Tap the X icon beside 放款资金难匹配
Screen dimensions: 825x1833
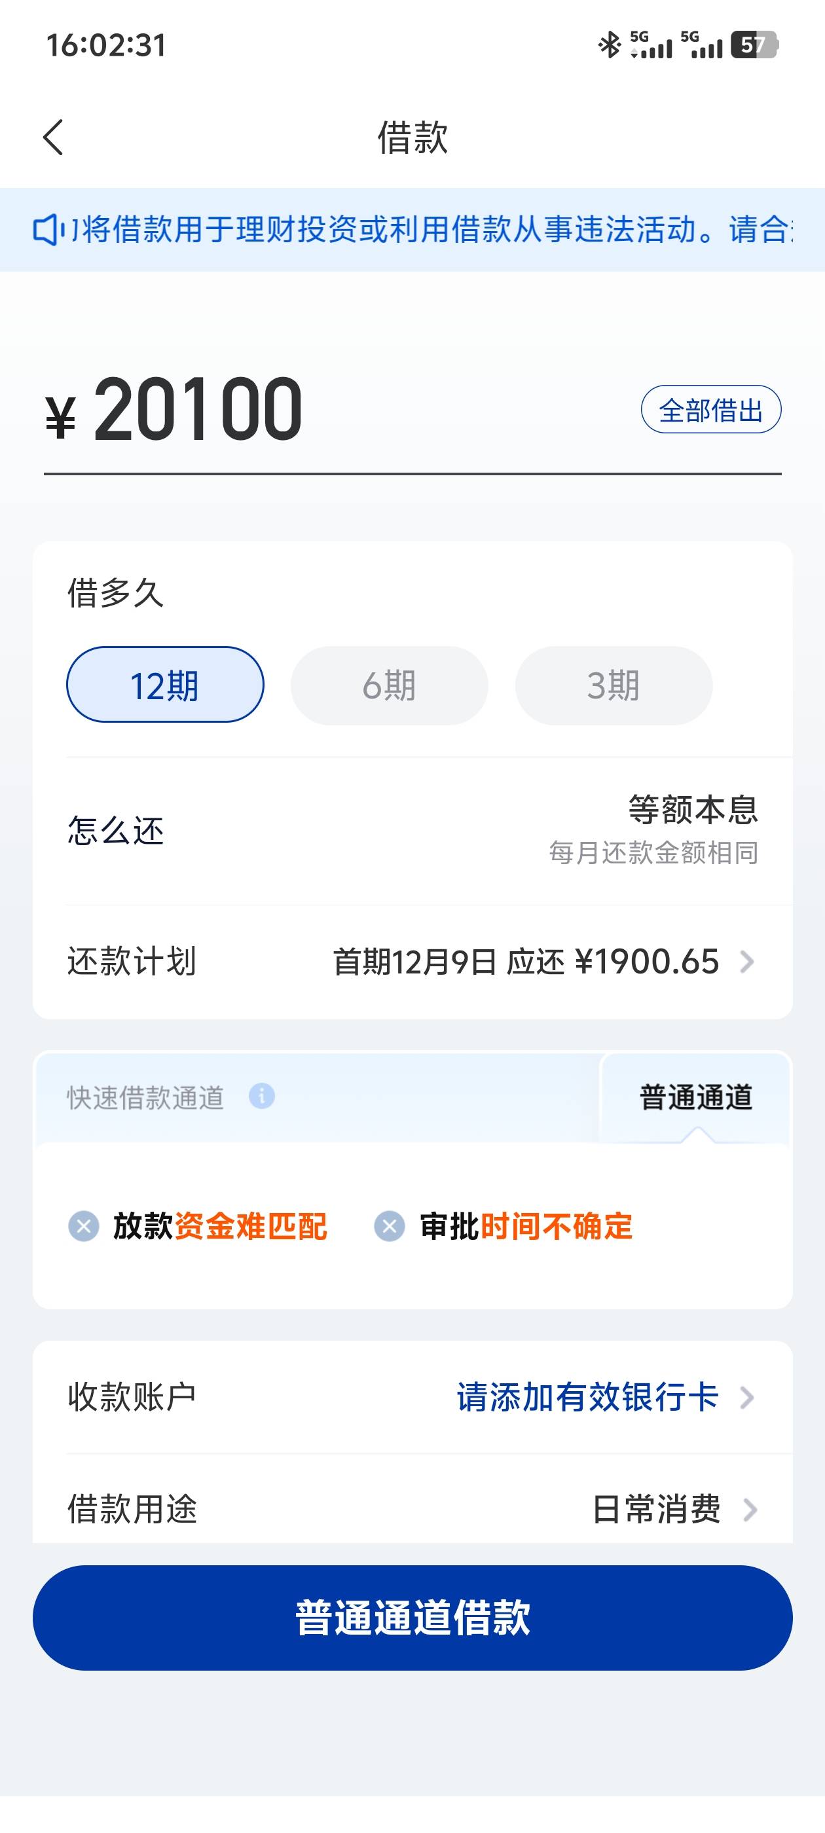coord(83,1226)
